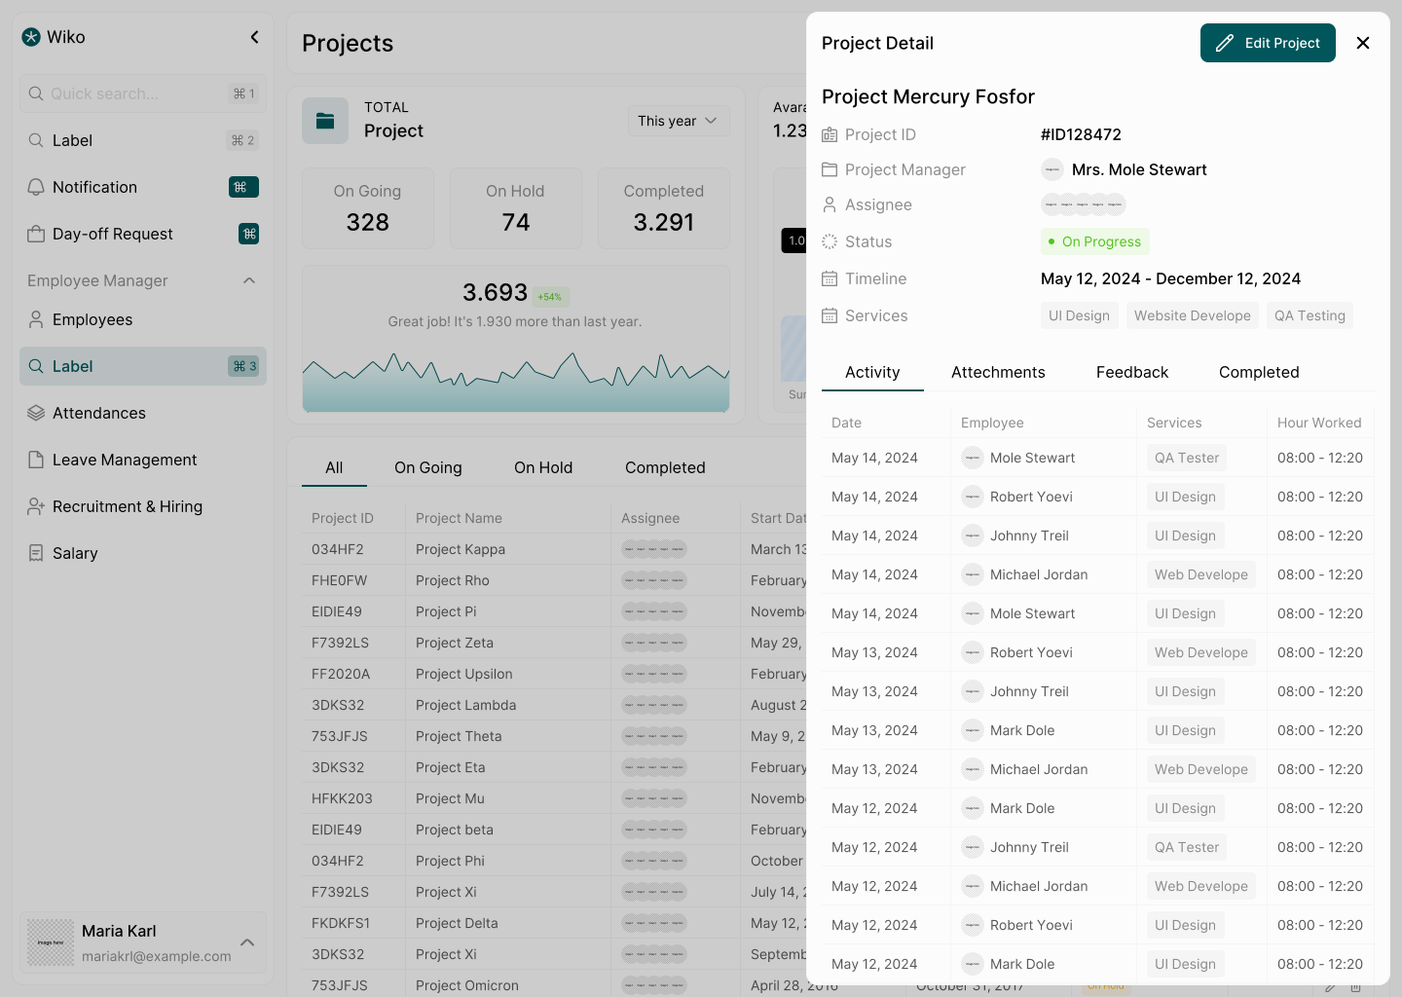The image size is (1402, 997).
Task: Click Mrs. Mole Stewart manager avatar
Action: pos(1052,169)
